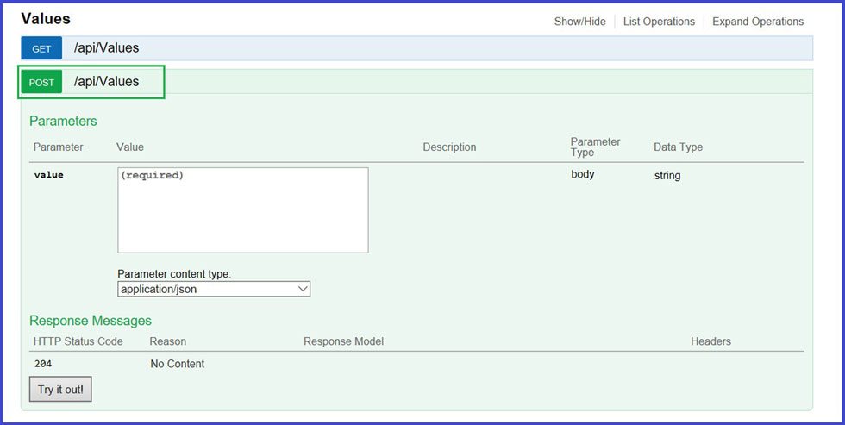Click the List Operations link
Image resolution: width=845 pixels, height=425 pixels.
click(x=659, y=22)
